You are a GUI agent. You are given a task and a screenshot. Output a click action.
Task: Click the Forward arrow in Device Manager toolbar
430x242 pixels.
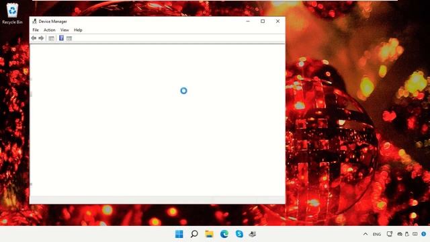click(x=41, y=38)
